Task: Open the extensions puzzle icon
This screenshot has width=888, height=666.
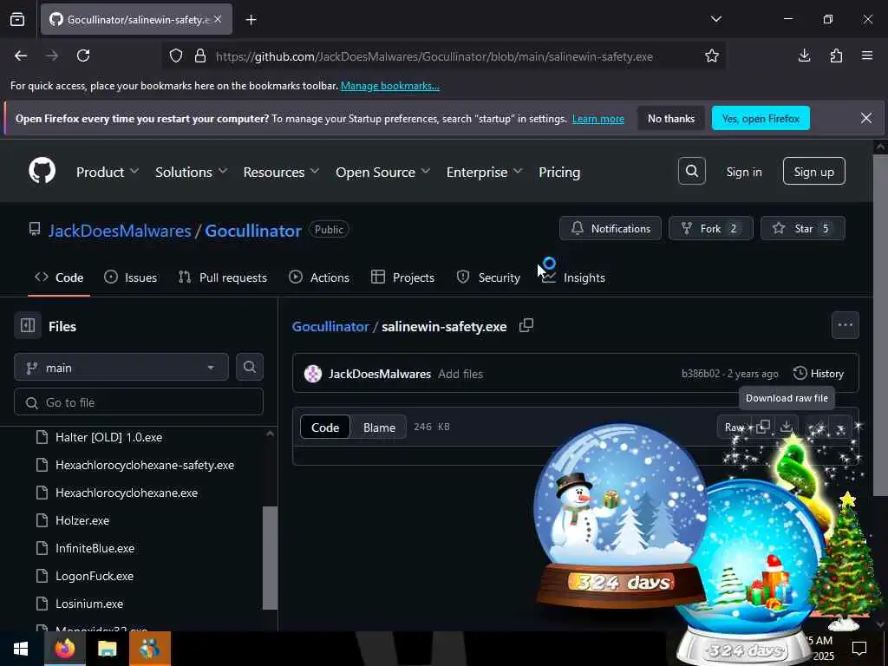Action: coord(836,55)
